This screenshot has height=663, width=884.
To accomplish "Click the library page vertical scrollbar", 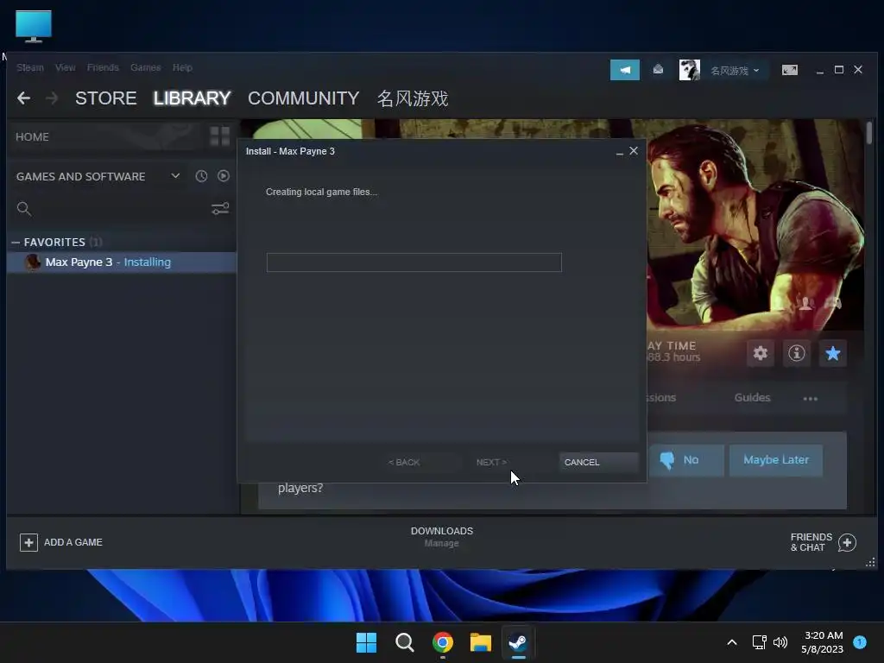I will point(869,133).
